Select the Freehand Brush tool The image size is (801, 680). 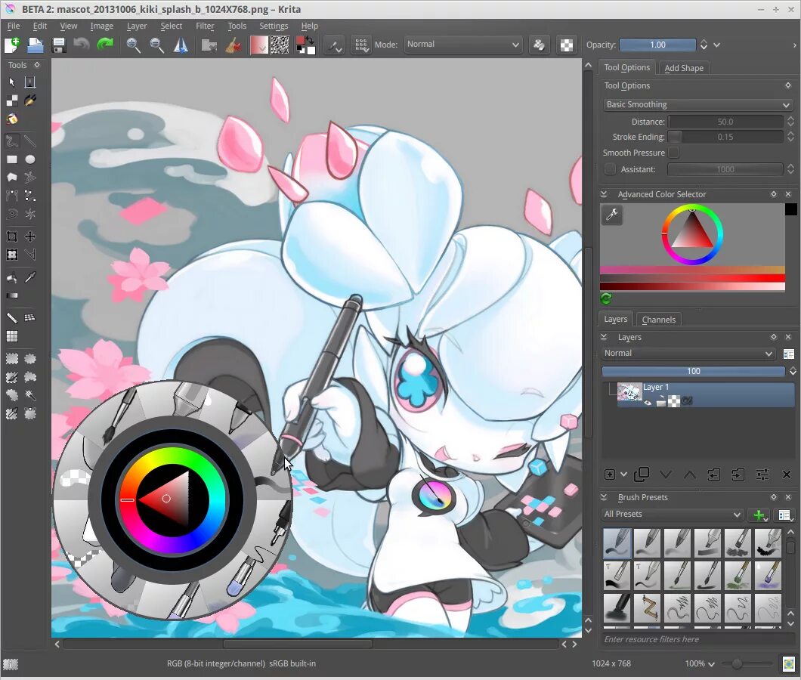(x=11, y=141)
